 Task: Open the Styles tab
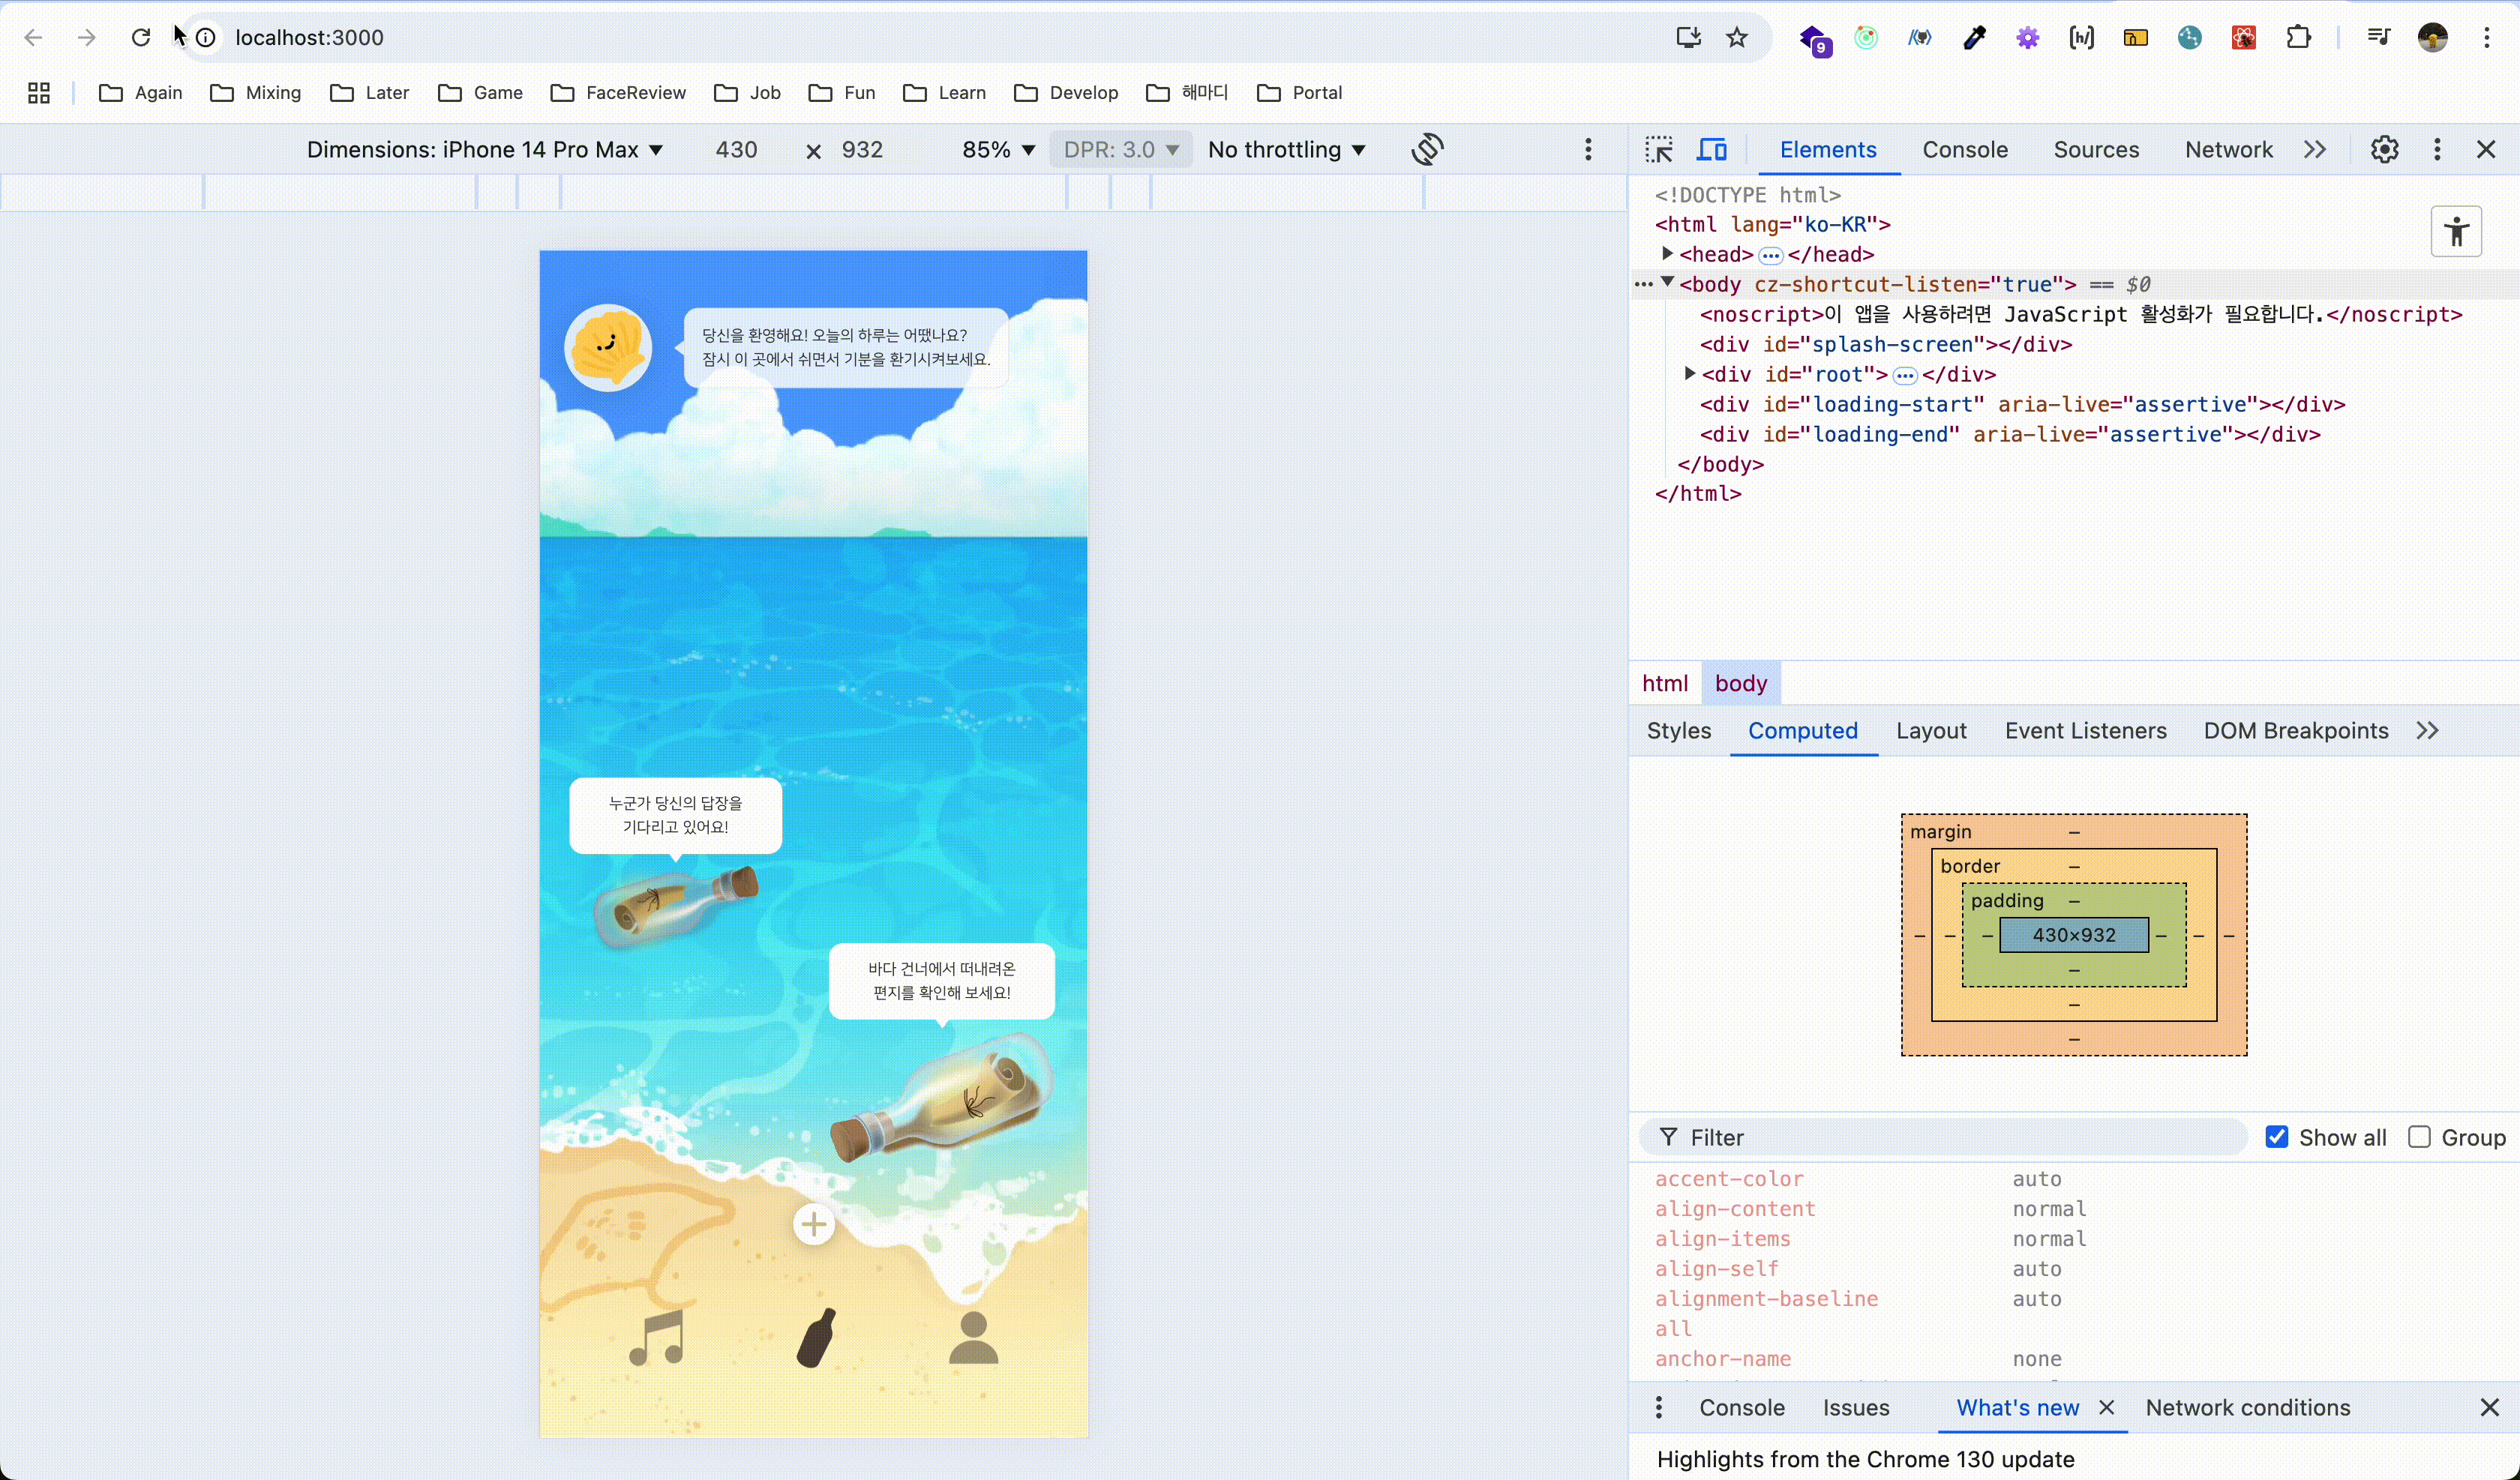pos(1678,731)
